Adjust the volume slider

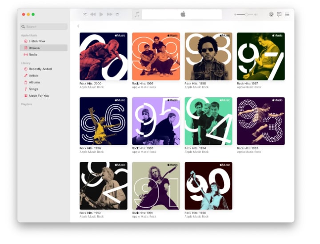click(x=246, y=15)
